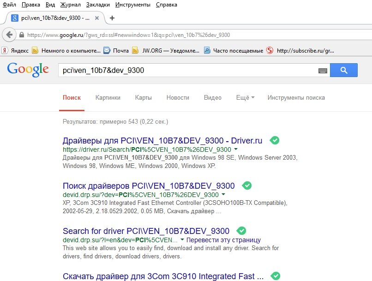Image resolution: width=372 pixels, height=281 pixels.
Task: Click the browser address bar URL
Action: point(128,35)
